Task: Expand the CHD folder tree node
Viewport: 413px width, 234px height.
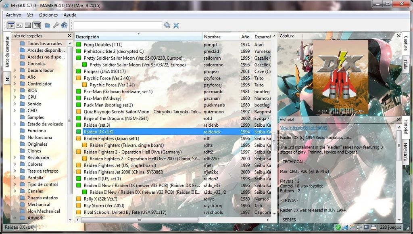Action: 15,111
